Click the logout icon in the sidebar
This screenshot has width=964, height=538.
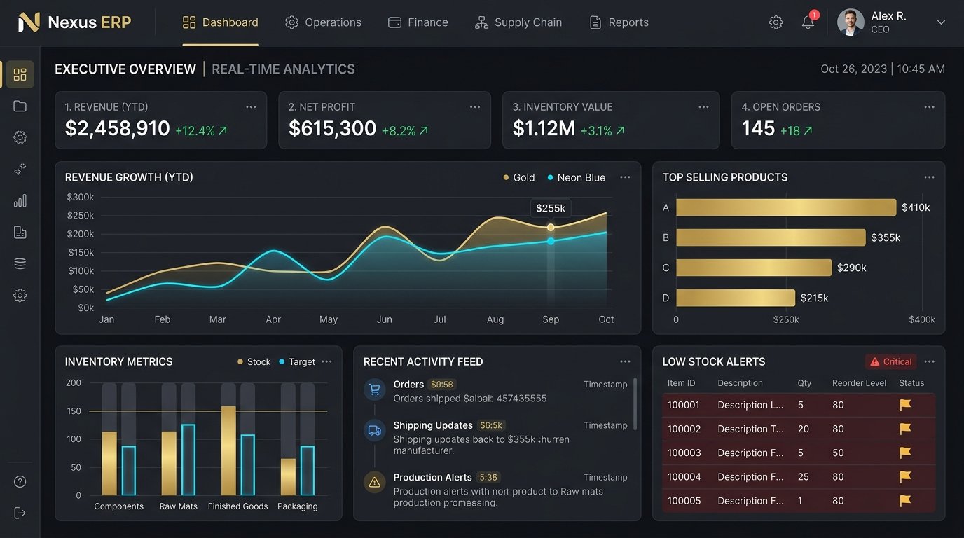coord(20,513)
